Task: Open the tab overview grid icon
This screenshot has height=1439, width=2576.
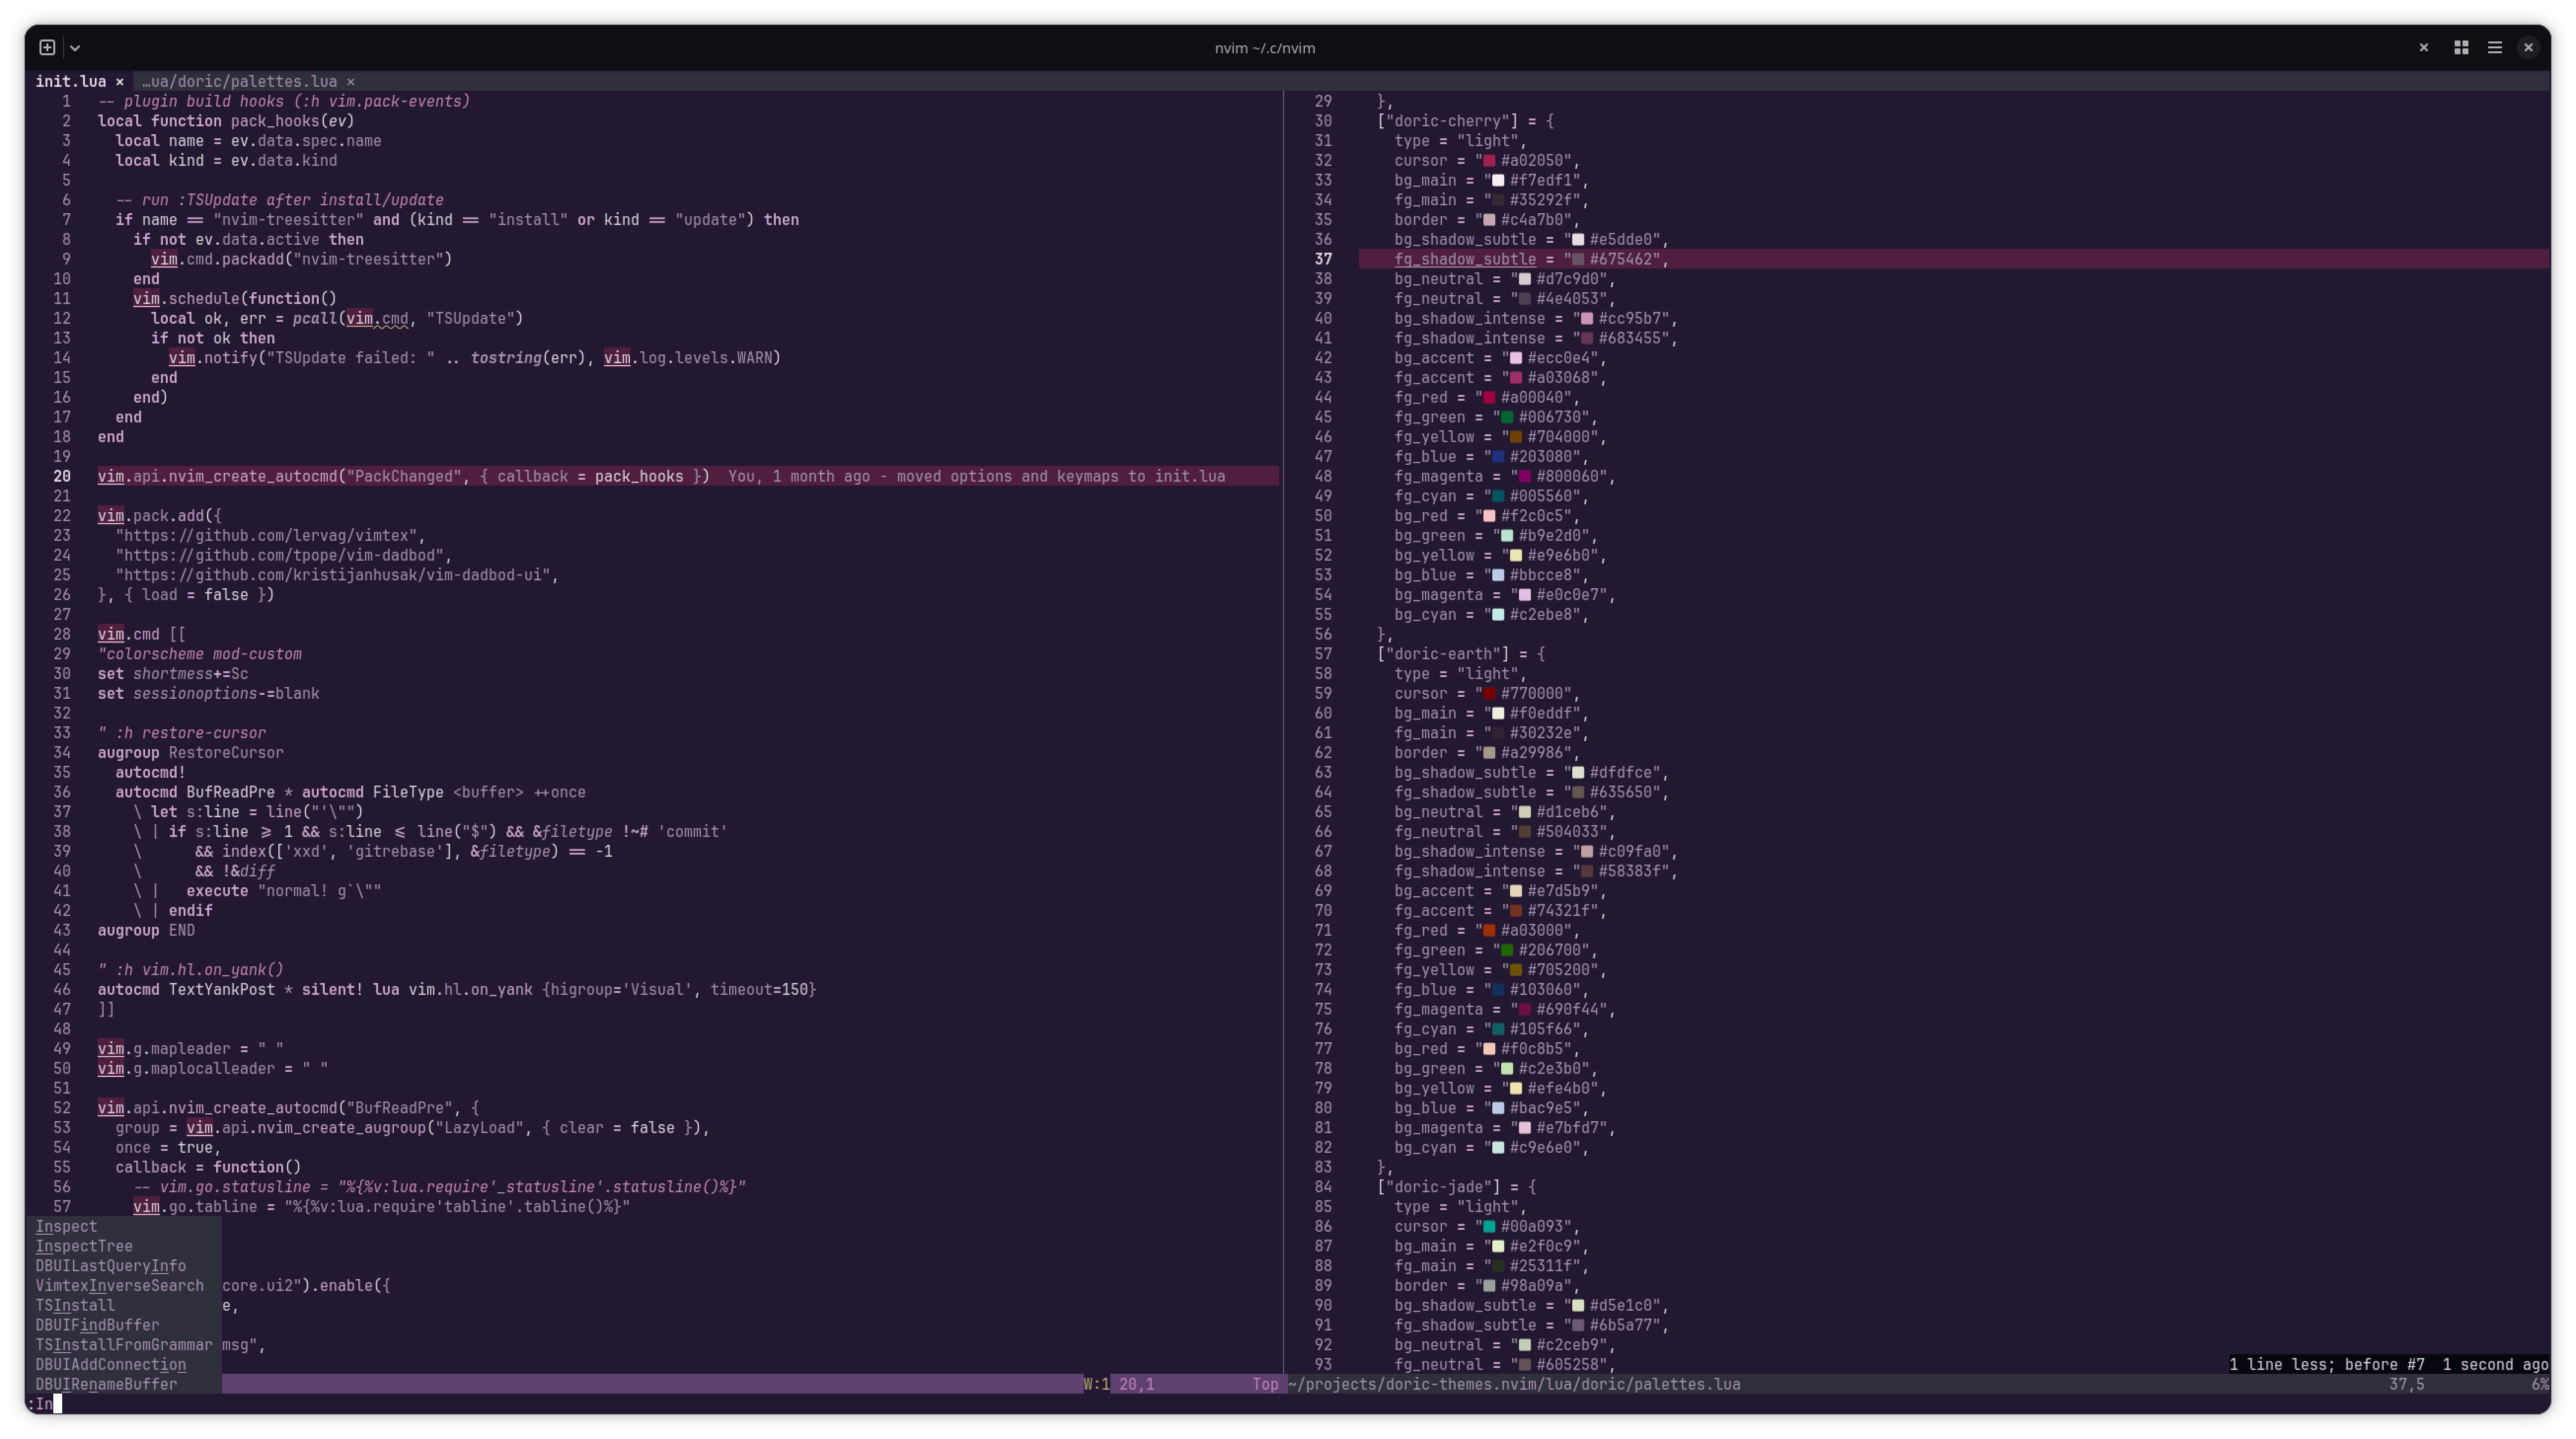Action: click(x=2461, y=47)
